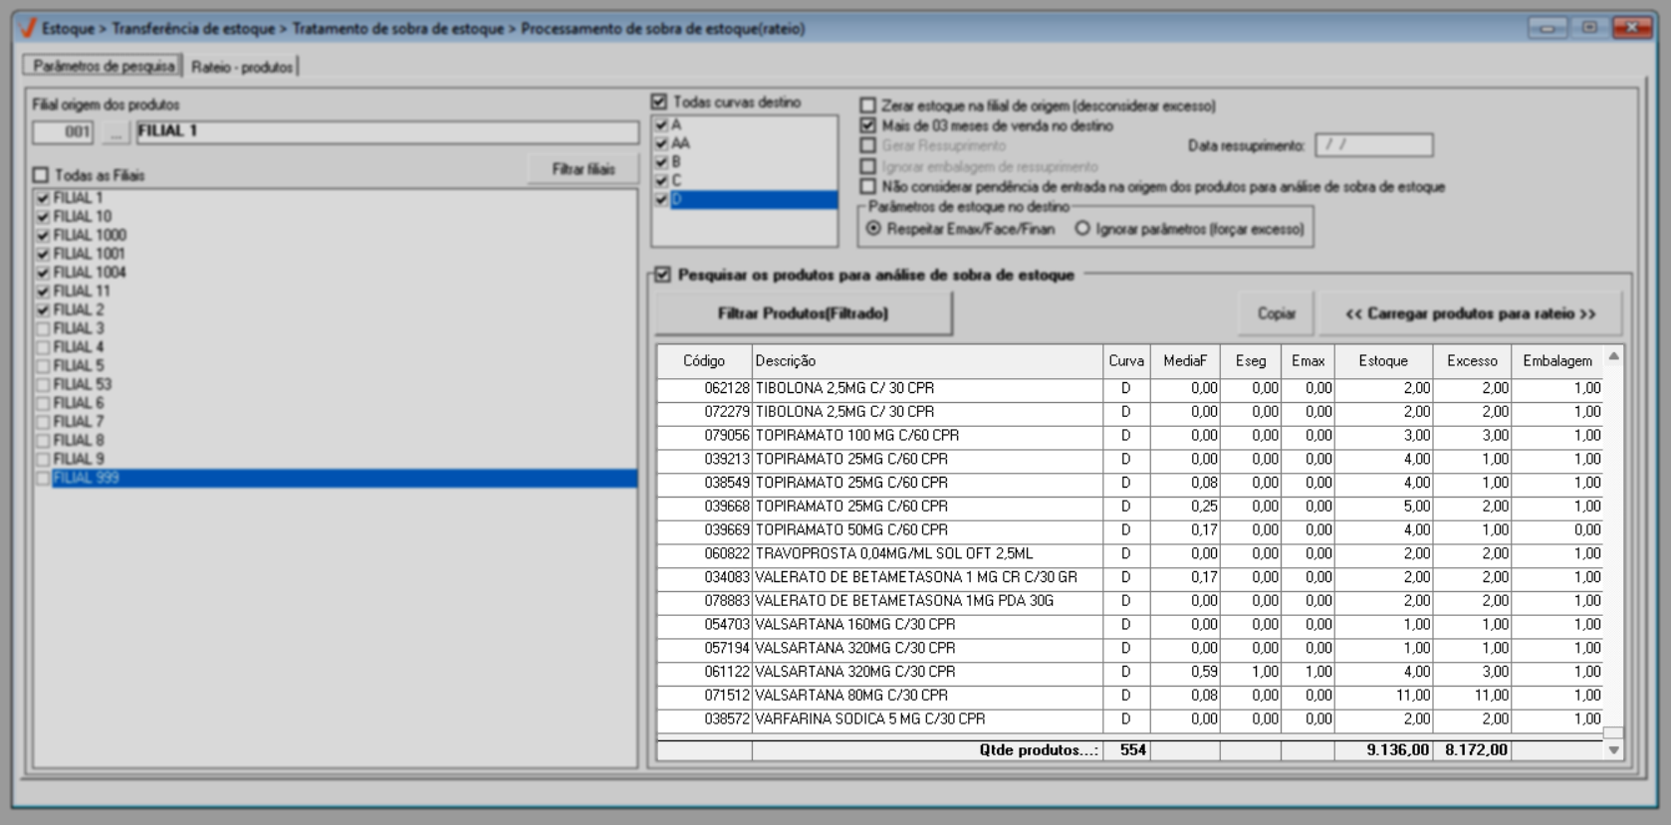
Task: Toggle the FILIAL 3 checkbox in list
Action: click(43, 328)
